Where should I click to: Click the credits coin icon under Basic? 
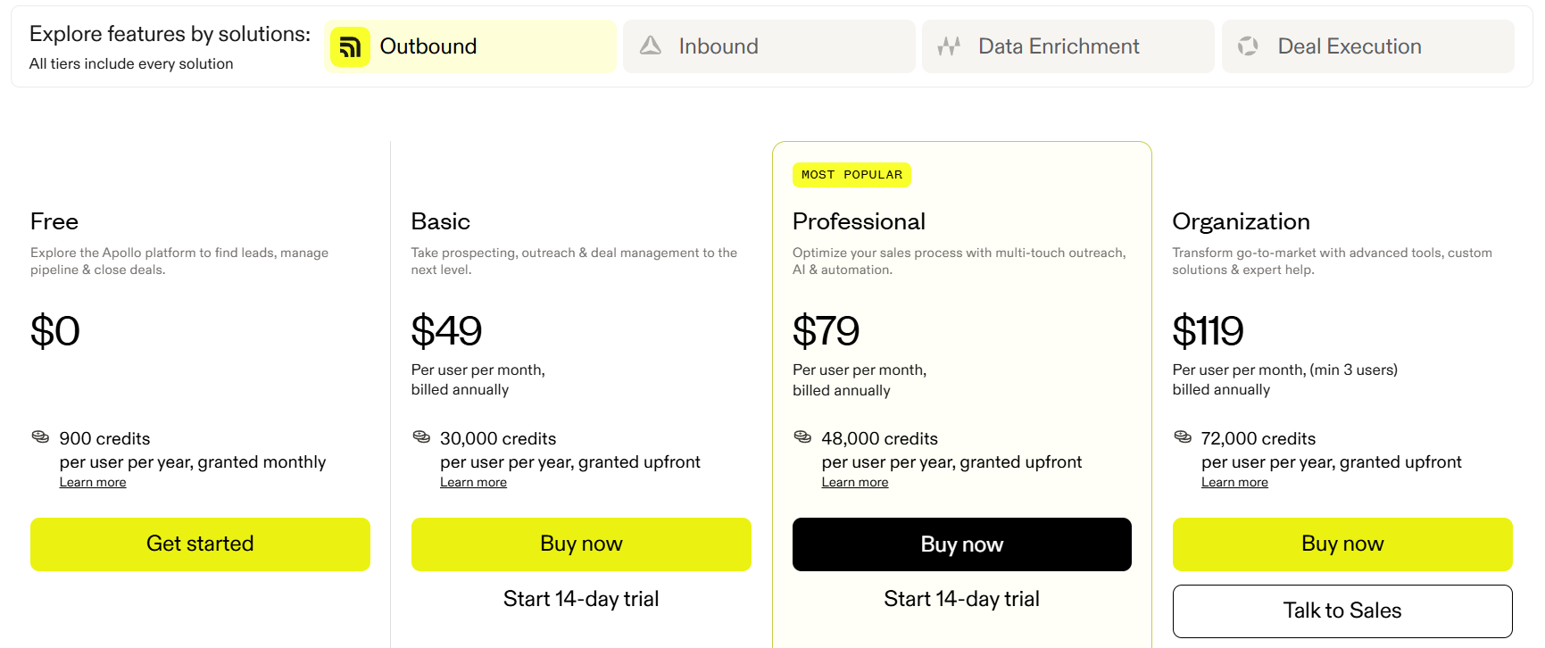421,437
